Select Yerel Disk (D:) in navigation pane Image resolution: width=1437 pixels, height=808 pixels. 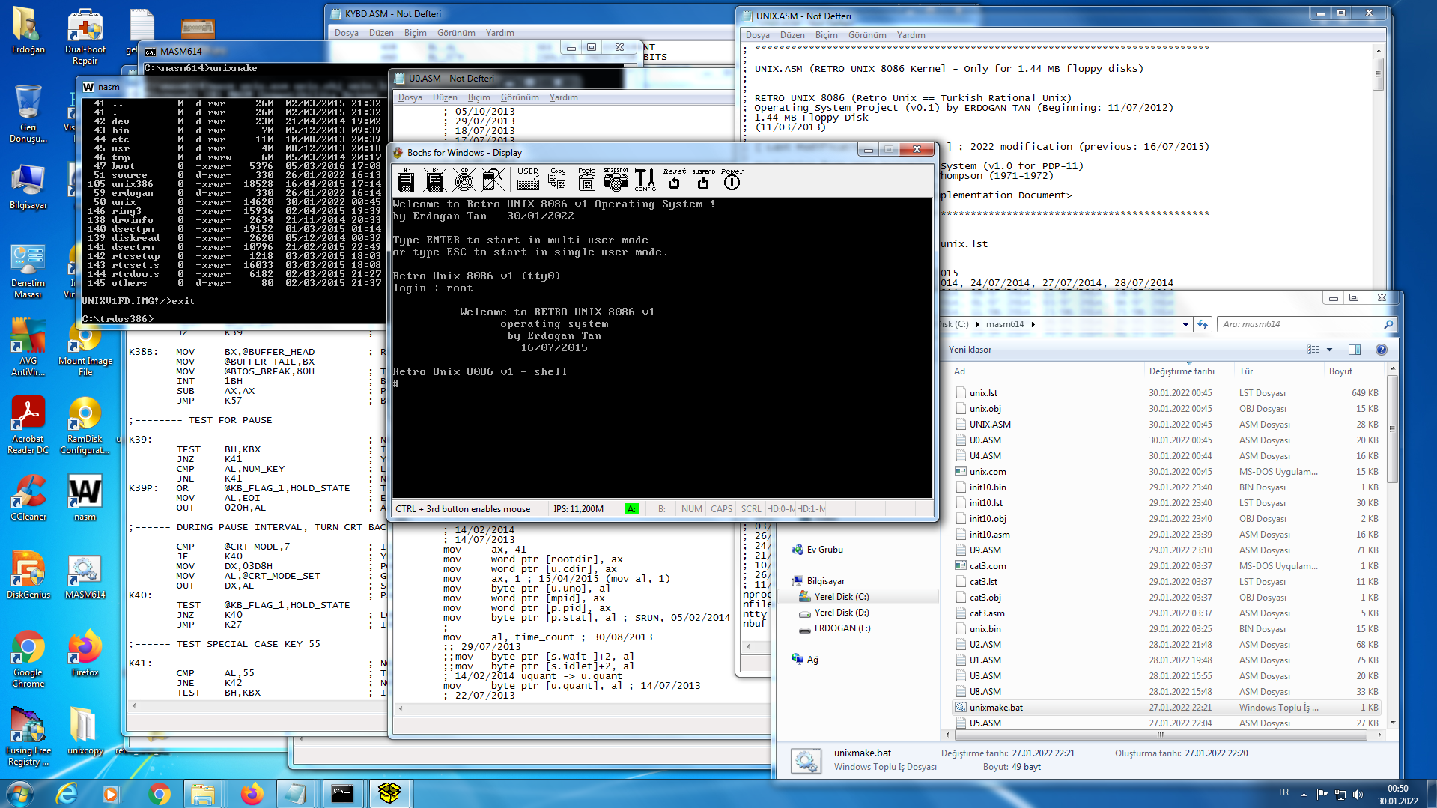(x=842, y=613)
